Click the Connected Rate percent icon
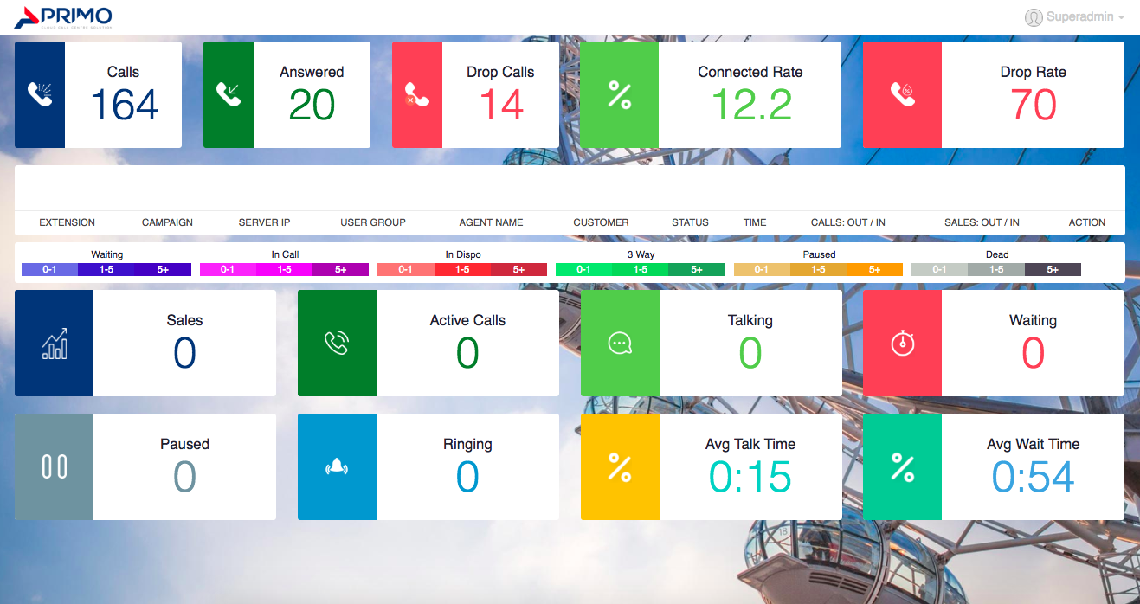This screenshot has width=1140, height=604. 619,94
